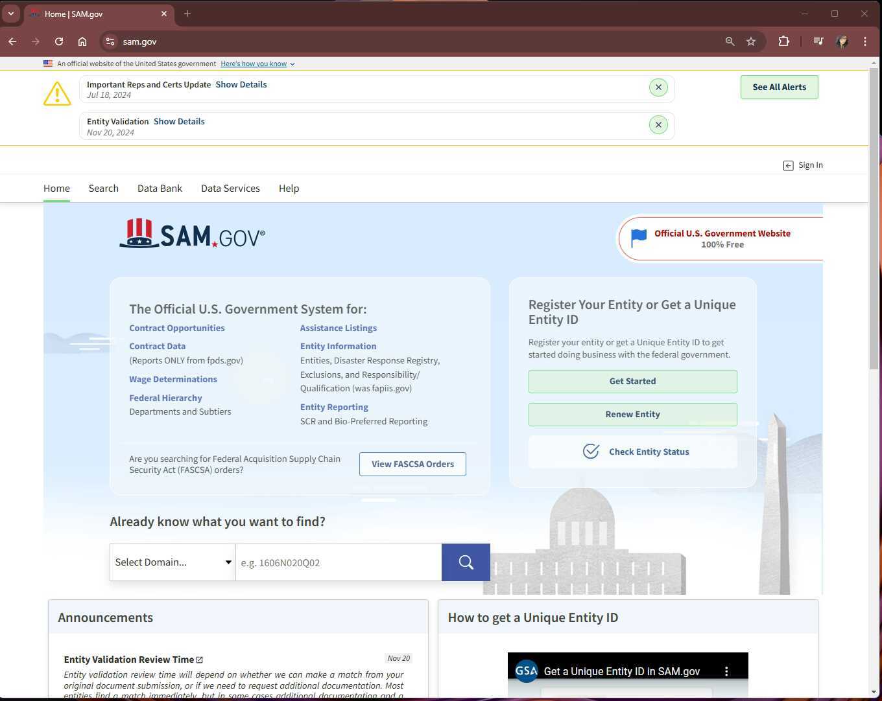Click the warning alert triangle icon
882x701 pixels.
click(57, 93)
